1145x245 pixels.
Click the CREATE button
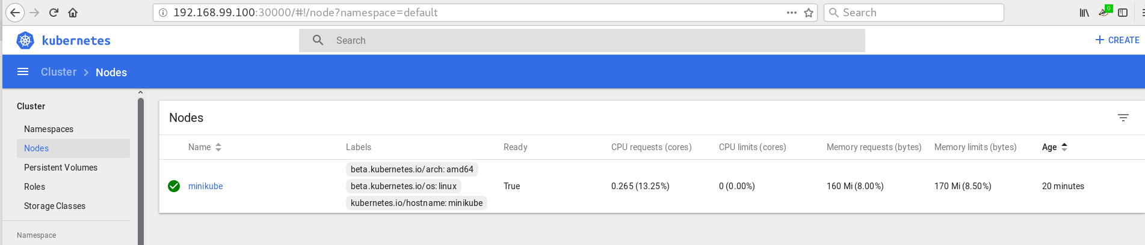pyautogui.click(x=1117, y=40)
